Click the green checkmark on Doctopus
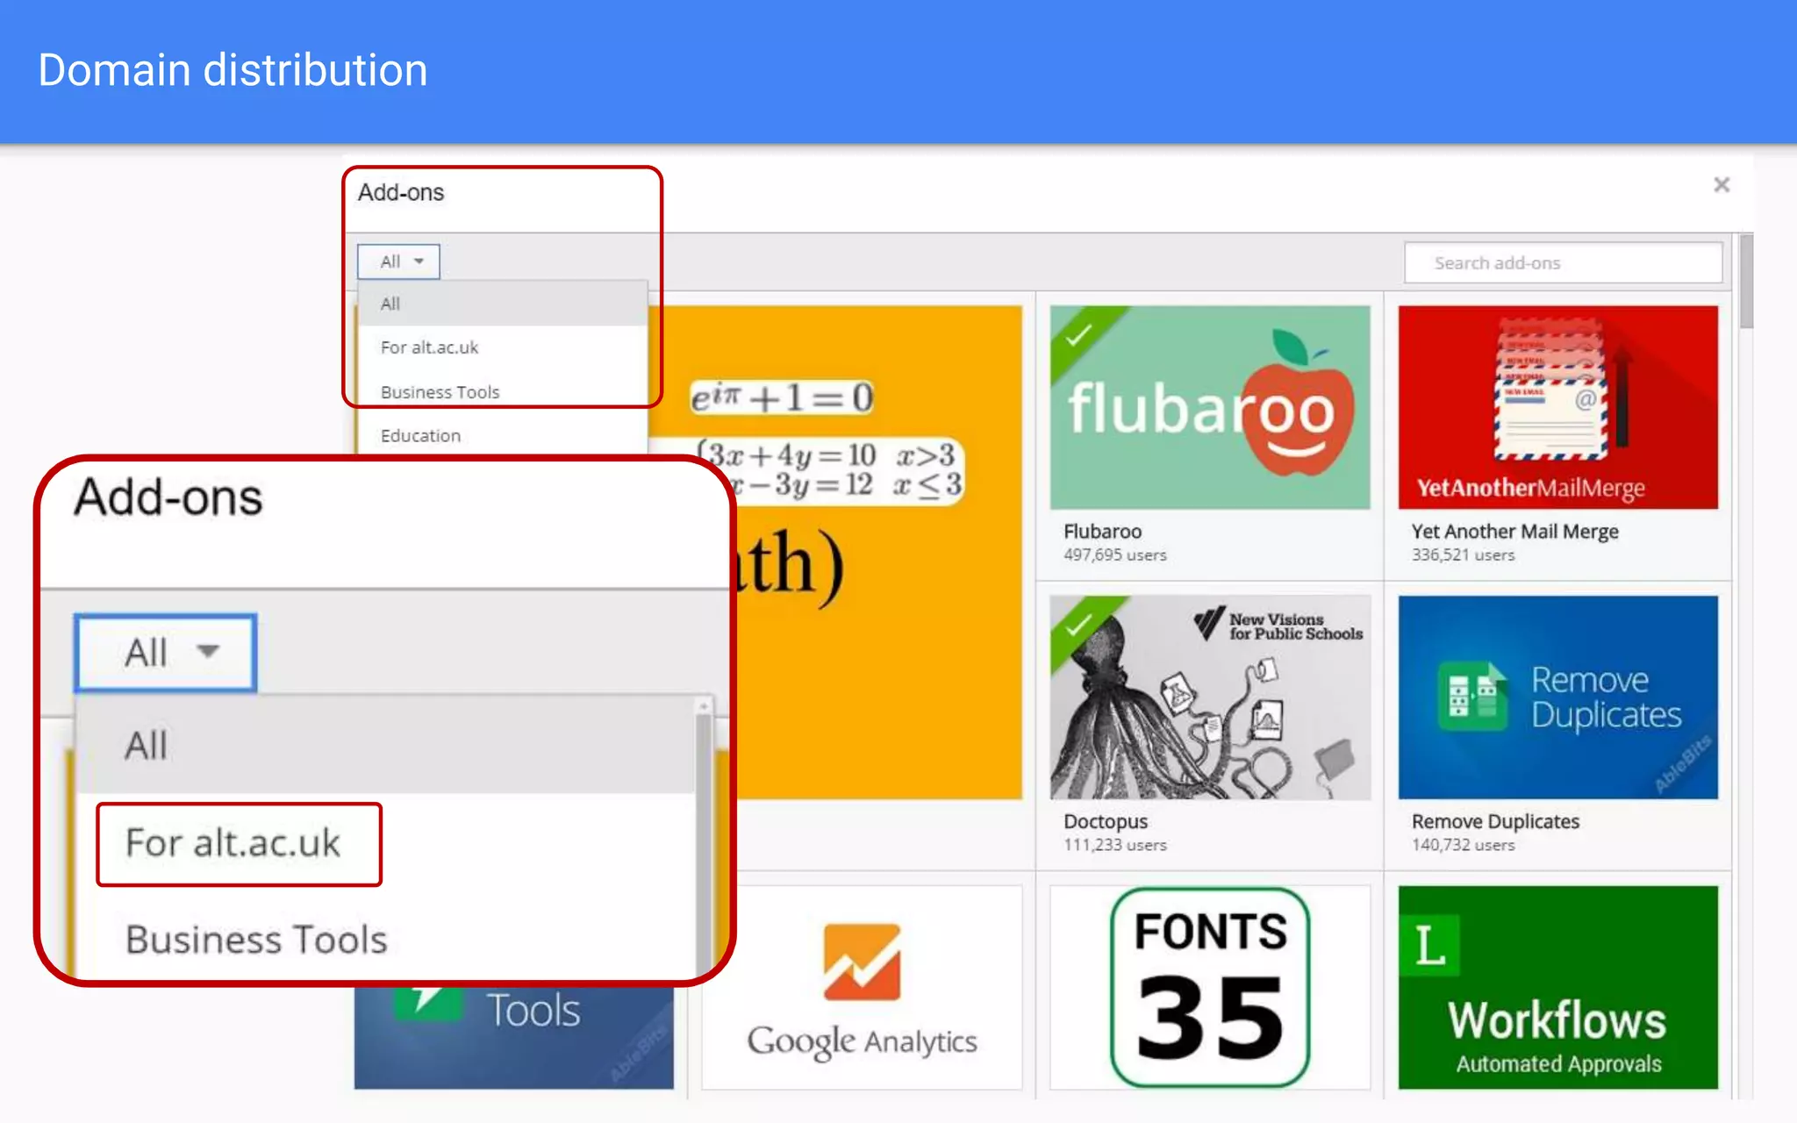This screenshot has height=1123, width=1797. (1078, 626)
